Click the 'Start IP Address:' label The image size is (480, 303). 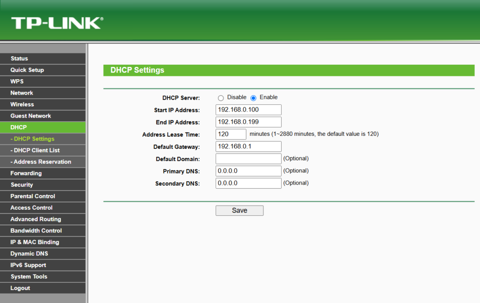pyautogui.click(x=177, y=110)
